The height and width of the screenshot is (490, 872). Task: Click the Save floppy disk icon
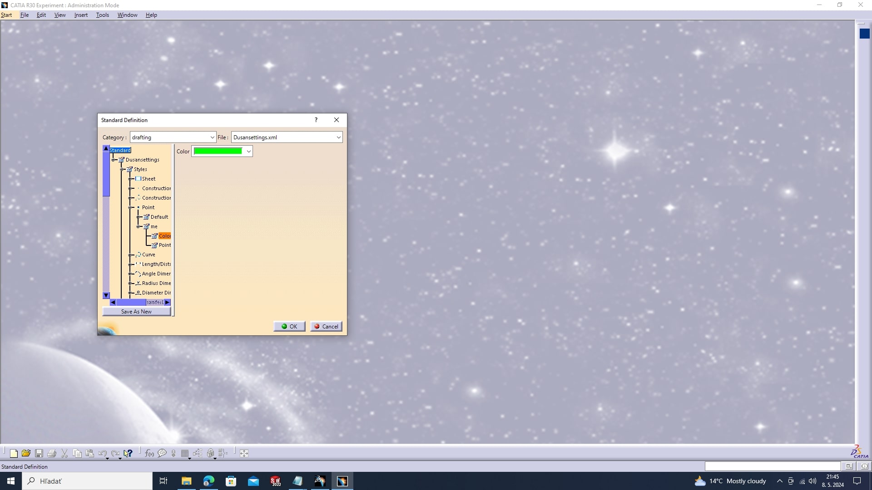click(39, 453)
